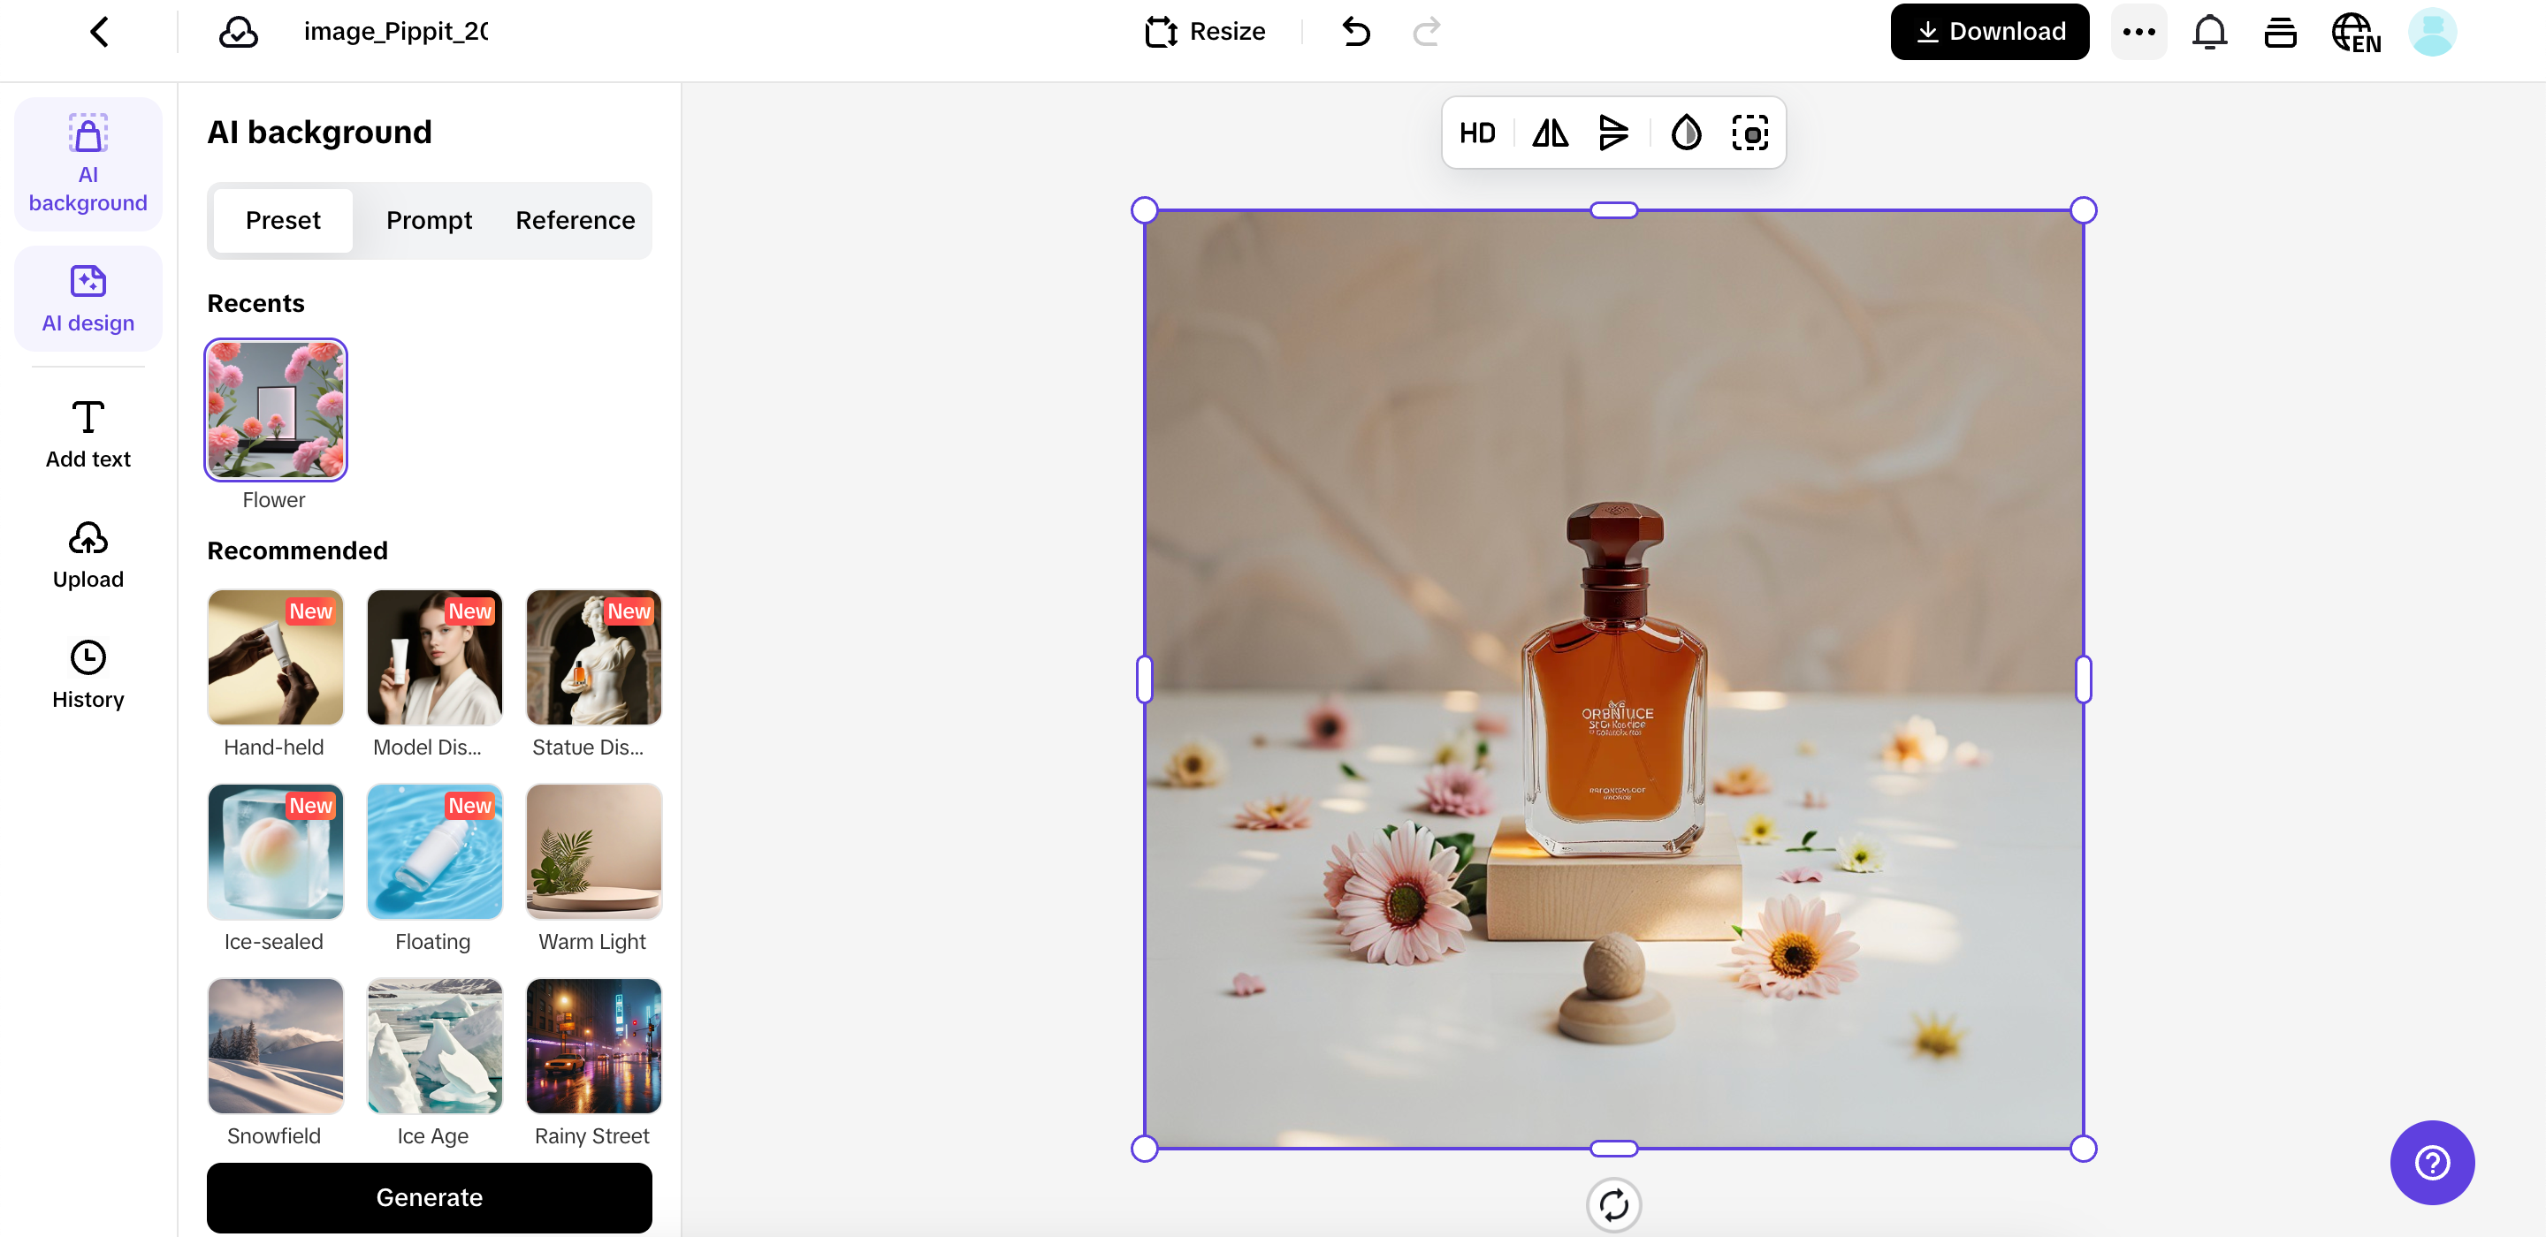Select the Warm Light preset
This screenshot has height=1237, width=2546.
click(x=593, y=852)
